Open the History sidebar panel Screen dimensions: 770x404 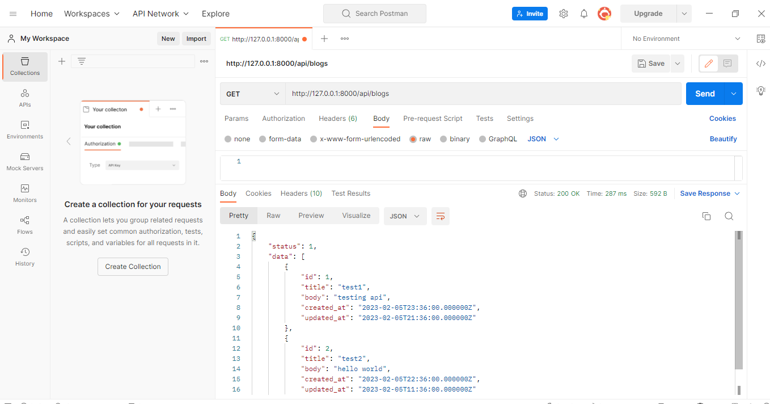tap(25, 257)
